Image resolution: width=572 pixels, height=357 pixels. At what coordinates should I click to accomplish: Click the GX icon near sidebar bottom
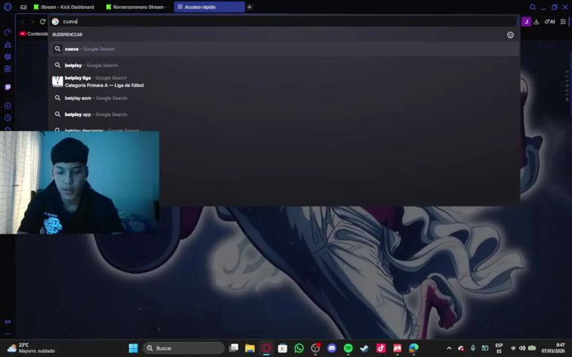[x=7, y=322]
